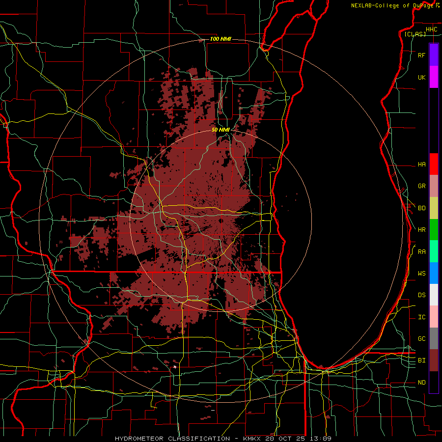
Task: Click the 'RA' legend label
Action: pos(421,252)
